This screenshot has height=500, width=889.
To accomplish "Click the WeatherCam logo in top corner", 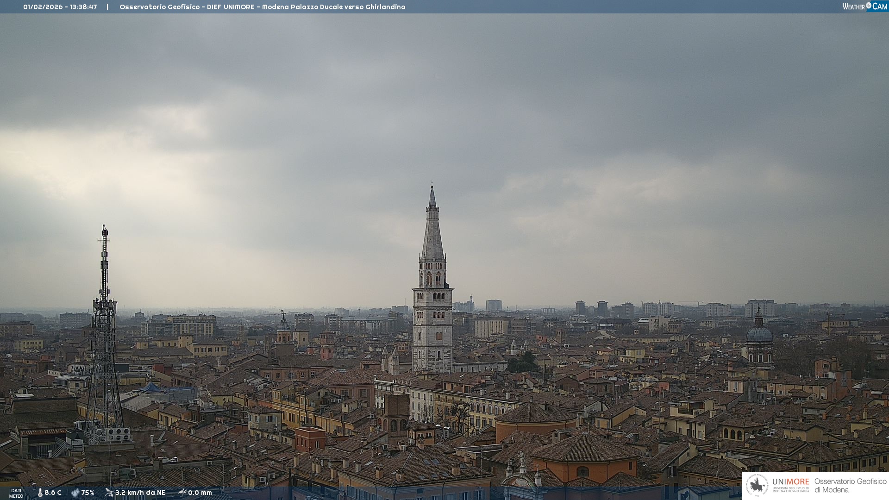I will tap(864, 6).
